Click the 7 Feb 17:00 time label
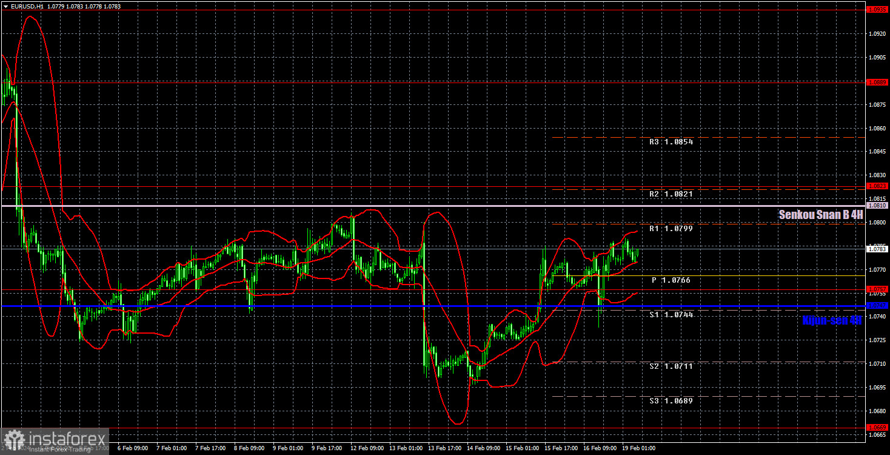This screenshot has width=890, height=455. (210, 448)
